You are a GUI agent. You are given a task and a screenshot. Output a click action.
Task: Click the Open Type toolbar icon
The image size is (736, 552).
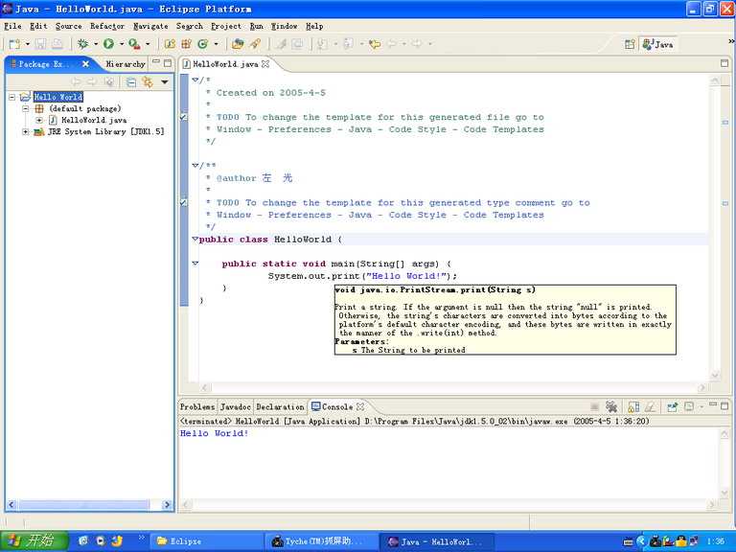click(238, 44)
